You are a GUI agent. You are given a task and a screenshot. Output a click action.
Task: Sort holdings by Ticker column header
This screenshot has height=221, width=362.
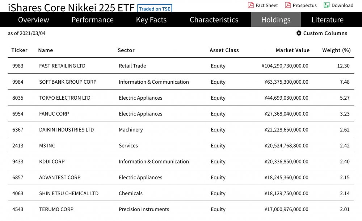[20, 50]
